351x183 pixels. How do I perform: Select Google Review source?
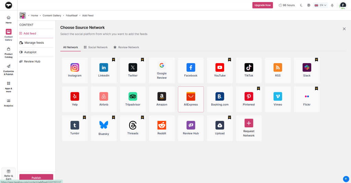(162, 70)
